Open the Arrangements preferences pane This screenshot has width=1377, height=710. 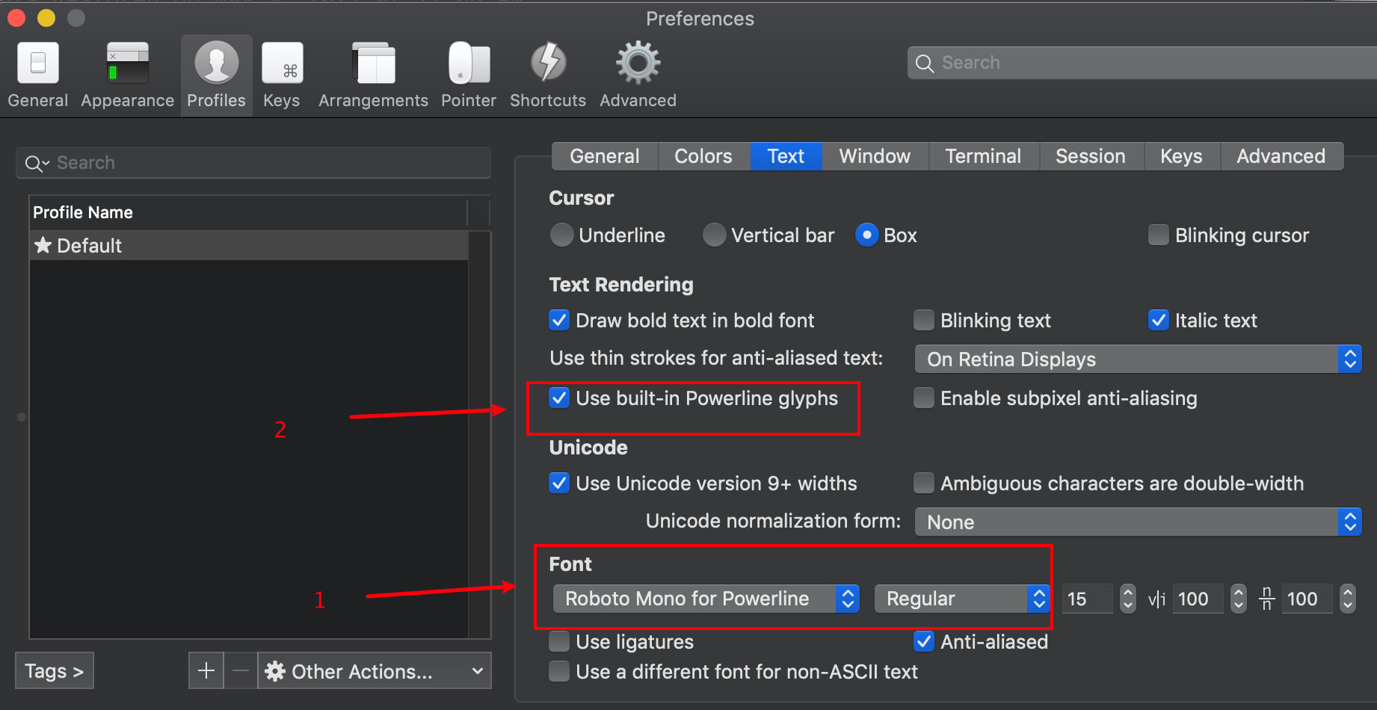[x=373, y=75]
